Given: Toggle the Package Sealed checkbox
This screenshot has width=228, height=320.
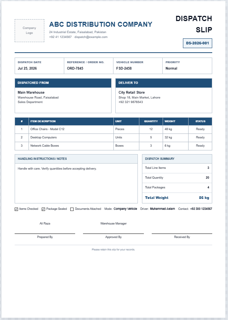Looking at the screenshot, I should 43,209.
